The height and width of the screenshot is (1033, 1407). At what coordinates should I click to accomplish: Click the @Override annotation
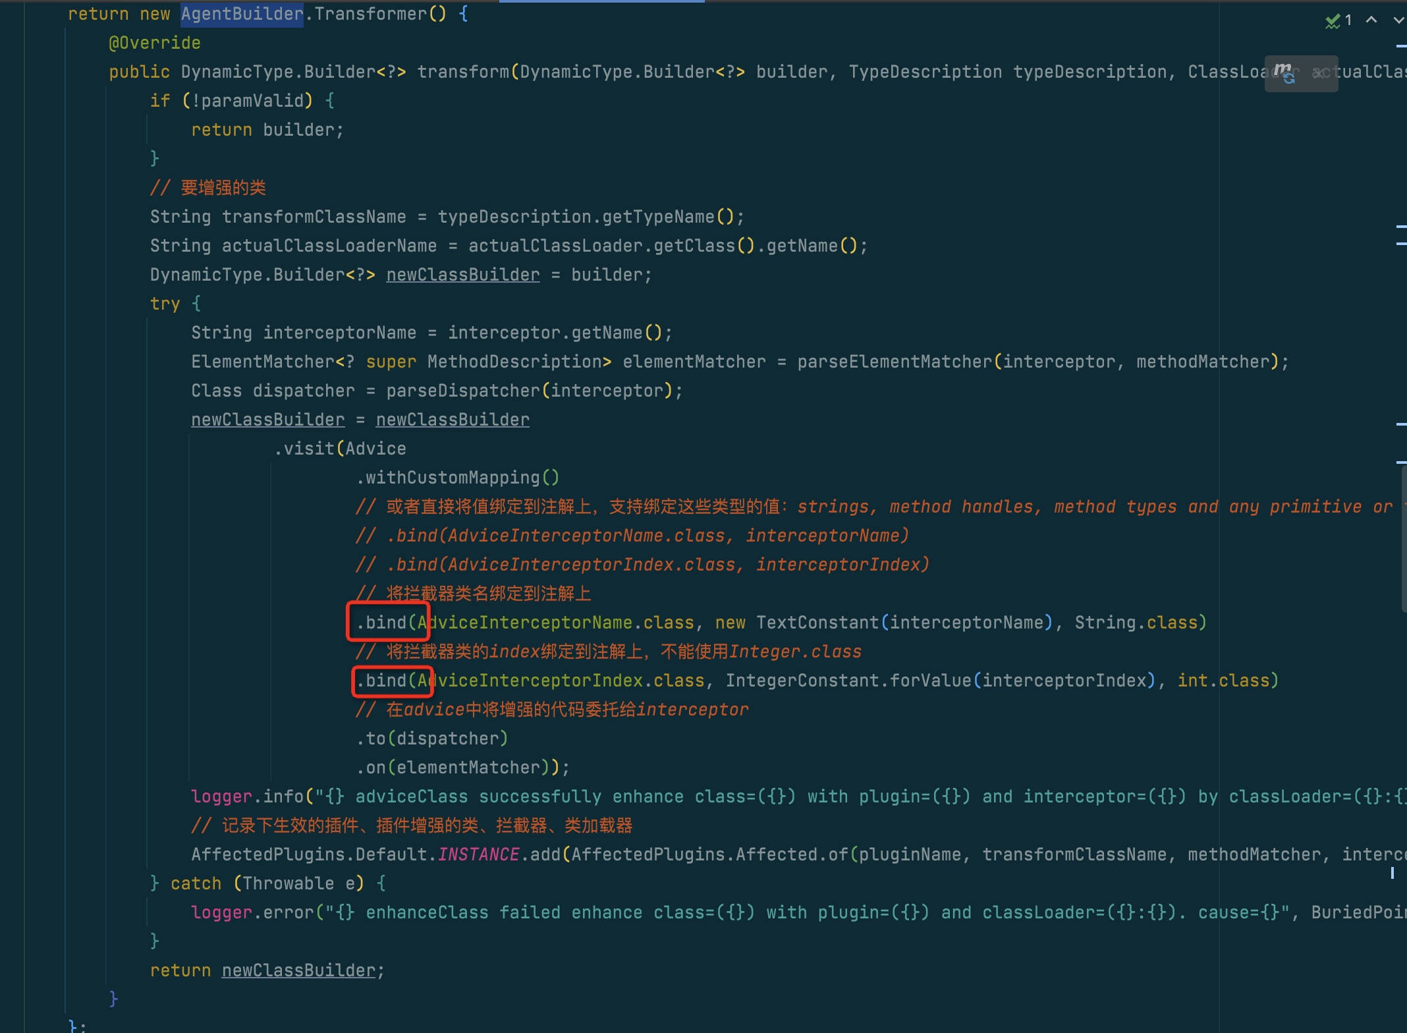click(155, 42)
